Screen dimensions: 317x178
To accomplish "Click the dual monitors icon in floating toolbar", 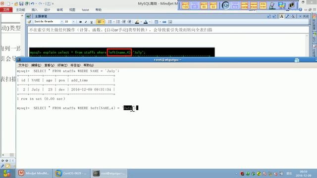I will click(282, 5).
